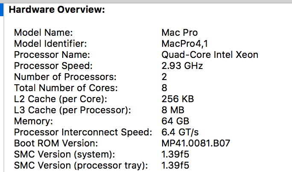
Task: Select the 8 MB L3 cache value
Action: 173,110
